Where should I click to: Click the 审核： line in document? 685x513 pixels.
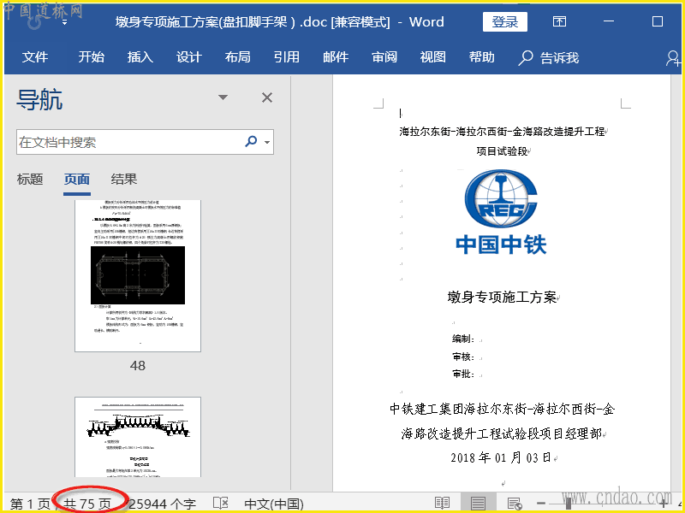point(463,357)
